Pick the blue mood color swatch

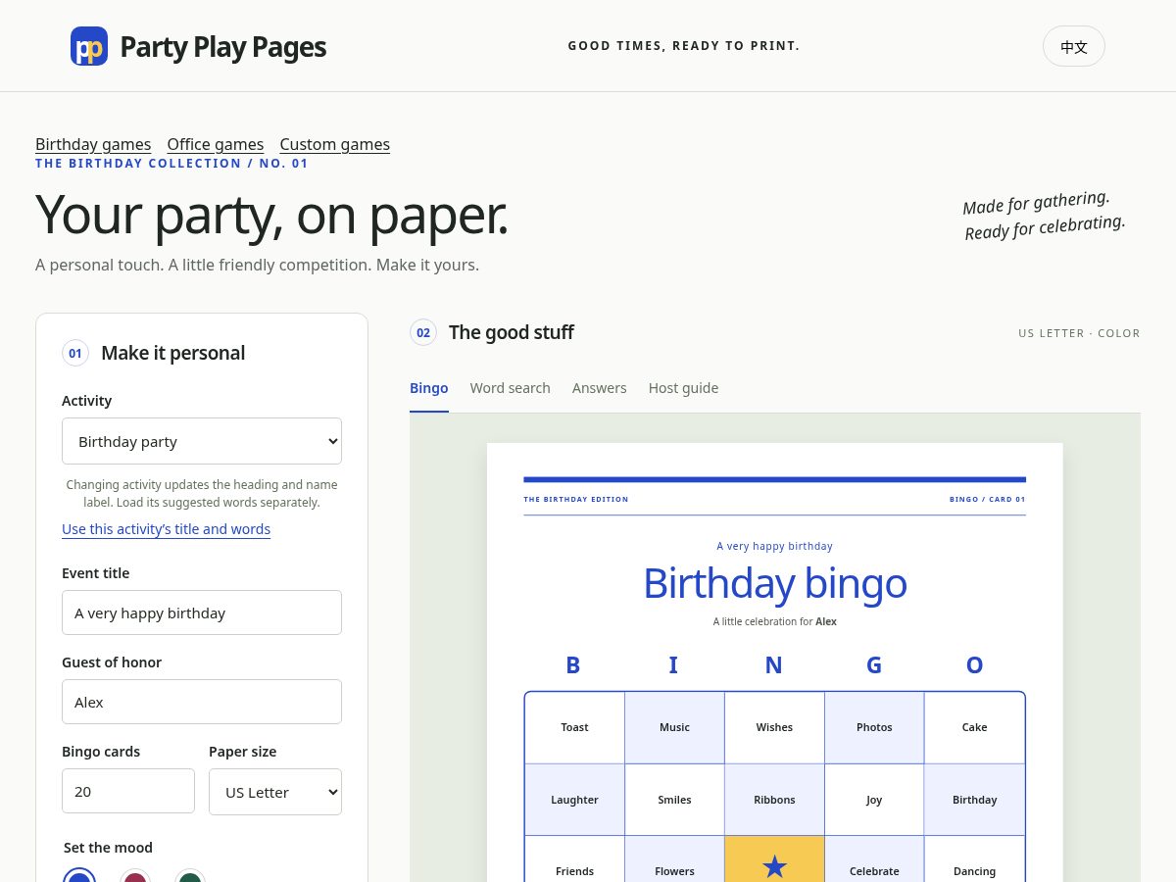click(x=79, y=875)
